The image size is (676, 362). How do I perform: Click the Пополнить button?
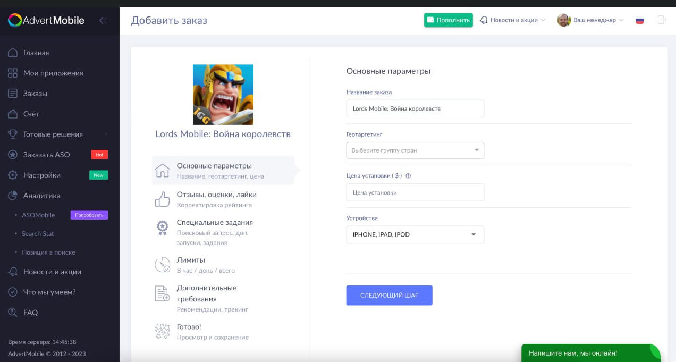pyautogui.click(x=449, y=20)
